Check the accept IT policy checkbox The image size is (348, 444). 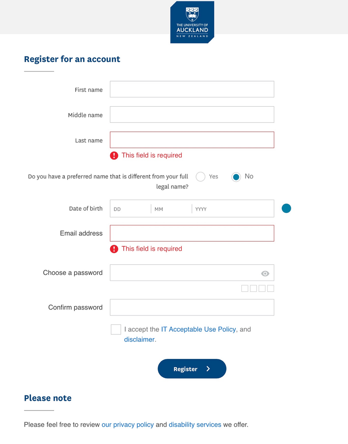click(116, 329)
